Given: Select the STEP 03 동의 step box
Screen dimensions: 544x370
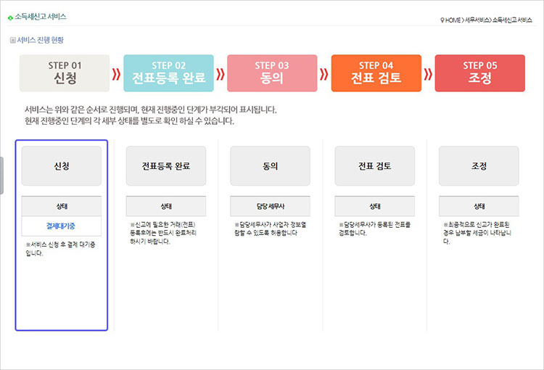Looking at the screenshot, I should (x=272, y=73).
